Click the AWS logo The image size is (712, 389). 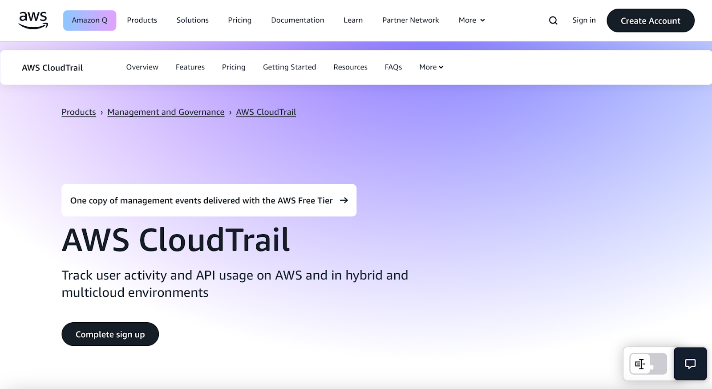pos(33,20)
